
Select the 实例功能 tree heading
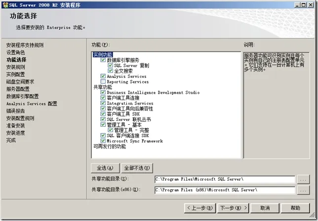103,54
